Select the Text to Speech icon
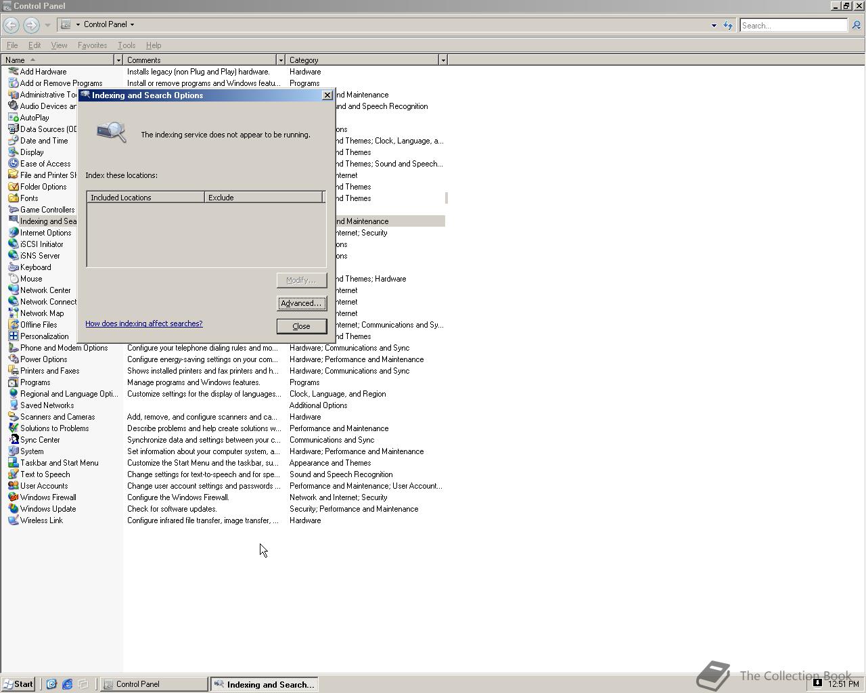Image resolution: width=866 pixels, height=693 pixels. point(14,474)
